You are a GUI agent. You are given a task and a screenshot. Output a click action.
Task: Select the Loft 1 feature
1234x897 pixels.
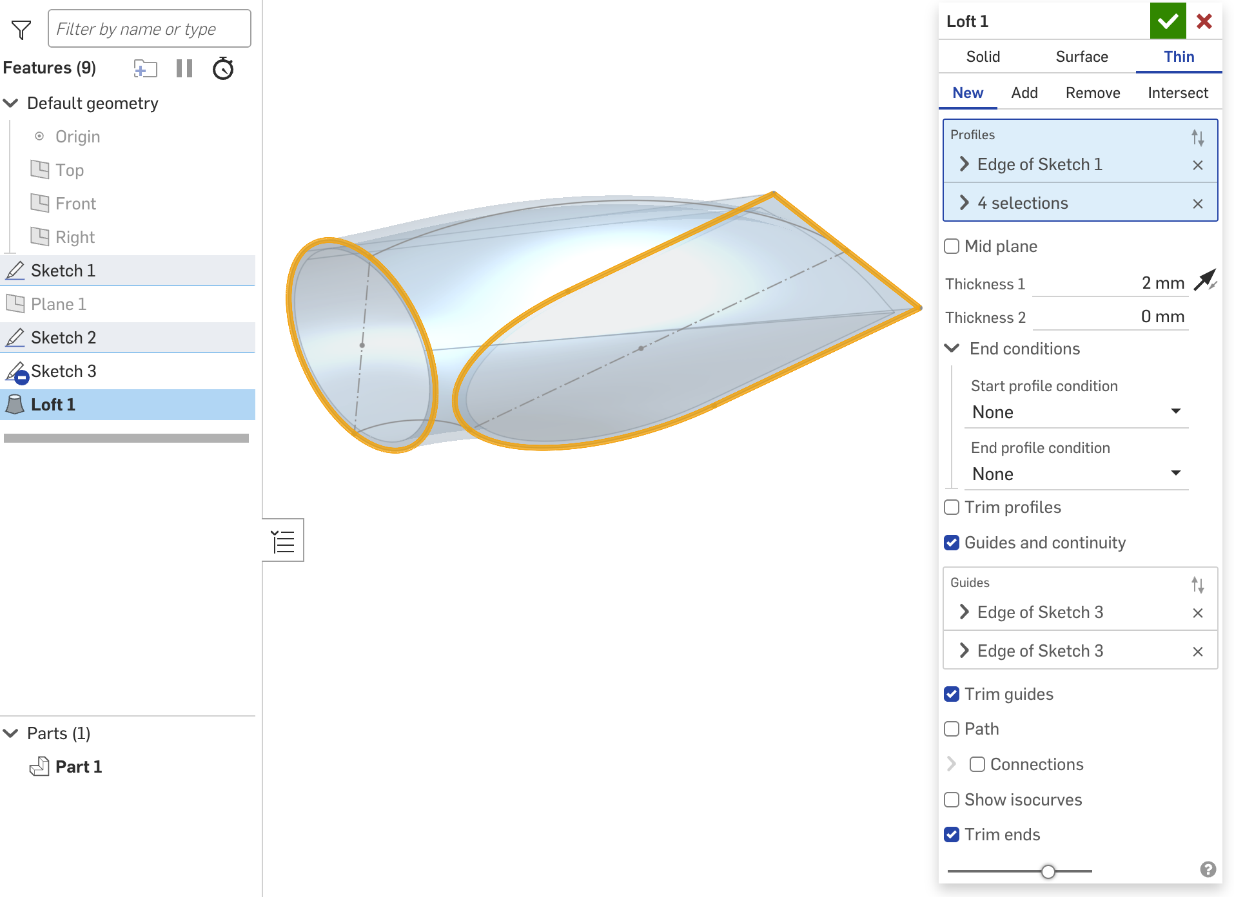coord(128,405)
